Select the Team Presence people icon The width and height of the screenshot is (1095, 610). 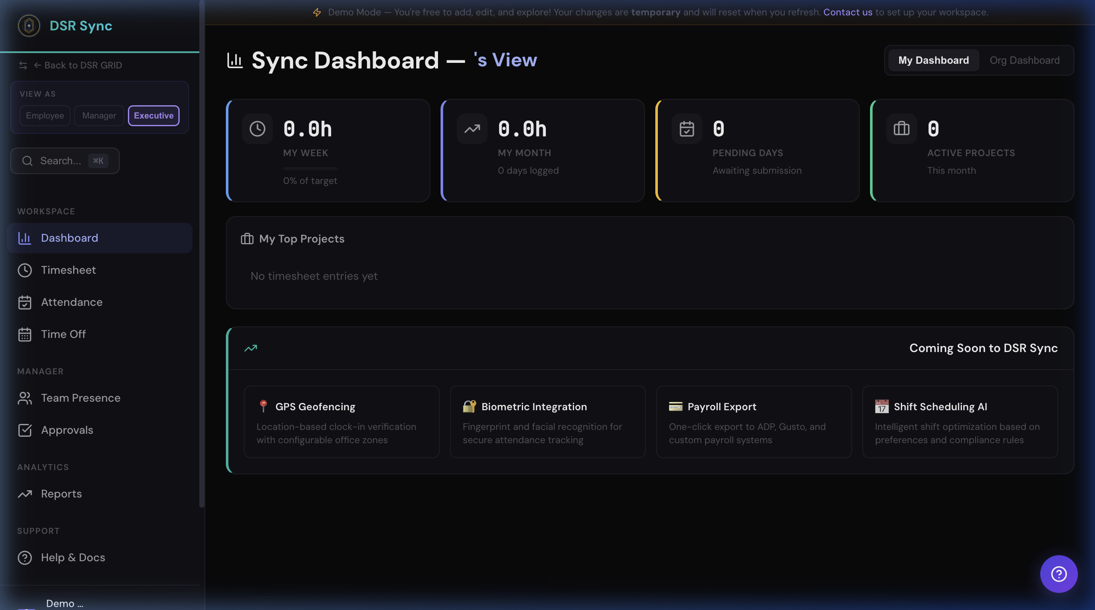coord(25,398)
